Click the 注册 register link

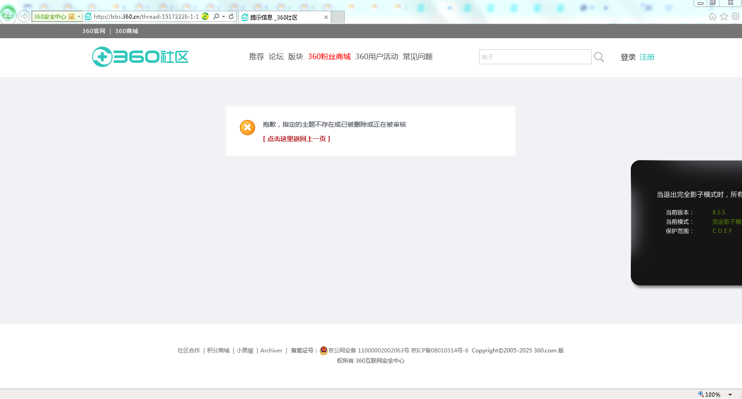click(647, 57)
